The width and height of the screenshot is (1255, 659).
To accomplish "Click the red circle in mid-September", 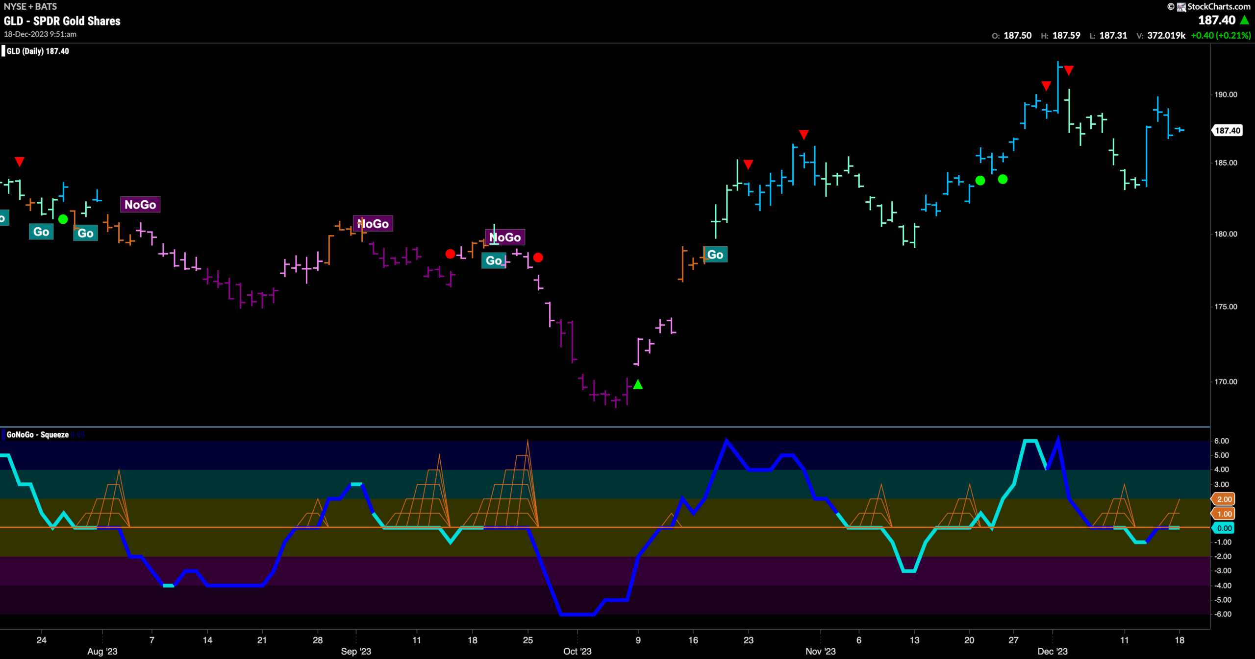I will (450, 254).
